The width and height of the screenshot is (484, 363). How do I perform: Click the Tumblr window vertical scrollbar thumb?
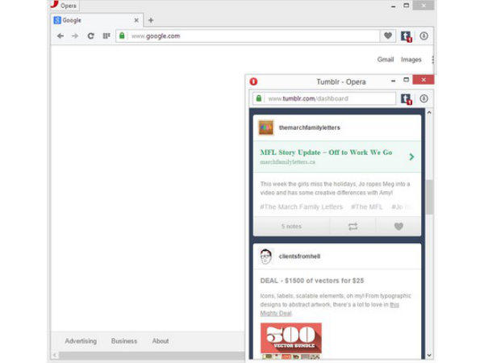tap(429, 197)
